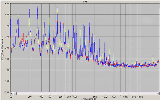160x100 pixels.
Task: Click the 400 label on the frequency axis
Action: 49,97
